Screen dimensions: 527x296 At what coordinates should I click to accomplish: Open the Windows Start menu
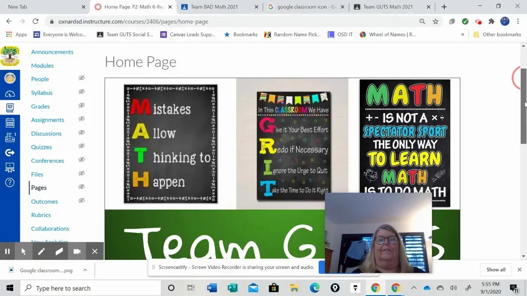10,288
